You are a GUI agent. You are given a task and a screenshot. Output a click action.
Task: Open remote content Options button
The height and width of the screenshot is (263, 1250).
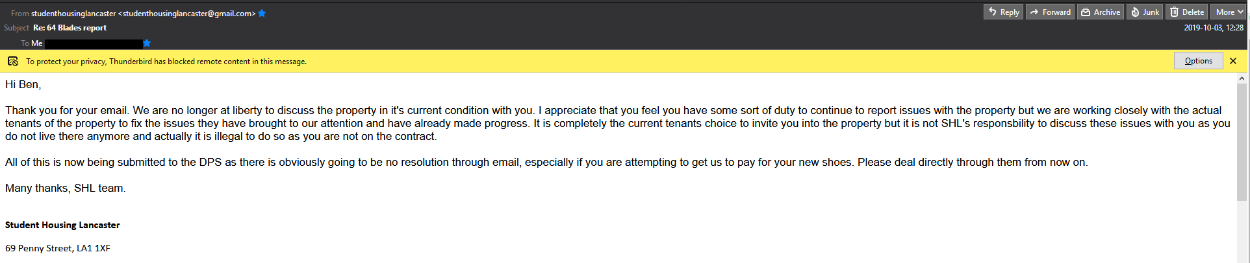click(1198, 61)
